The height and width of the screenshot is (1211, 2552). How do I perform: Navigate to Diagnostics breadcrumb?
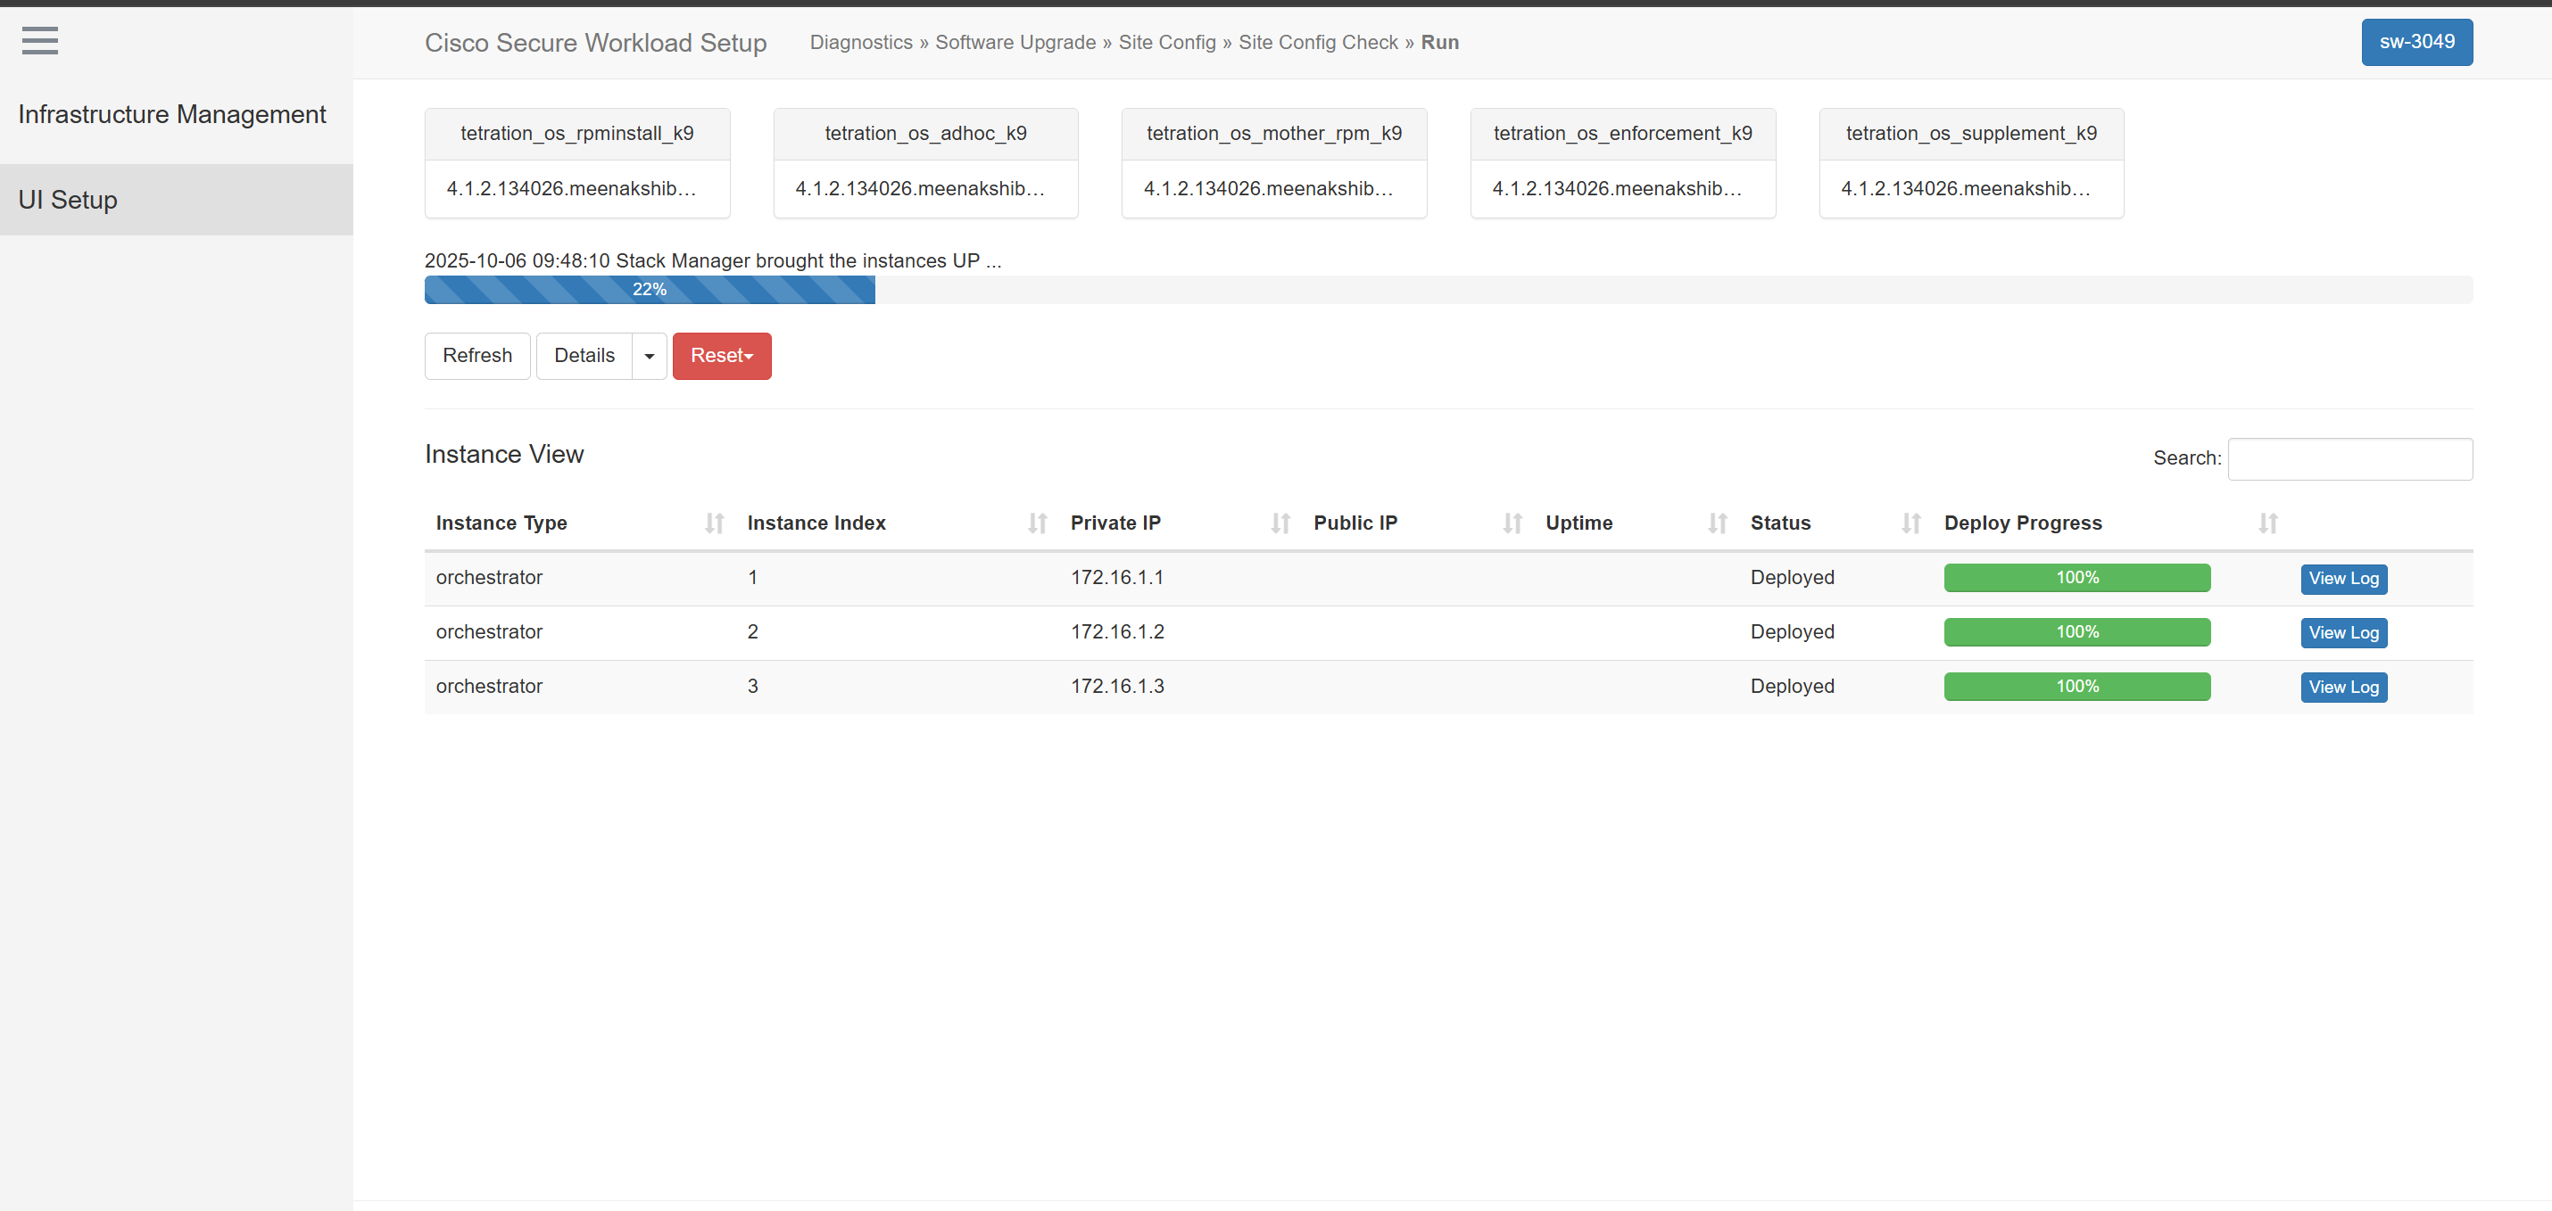tap(860, 43)
